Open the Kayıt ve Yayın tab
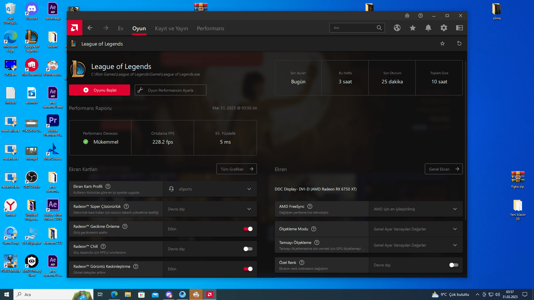Viewport: 534px width, 300px height. pos(171,28)
